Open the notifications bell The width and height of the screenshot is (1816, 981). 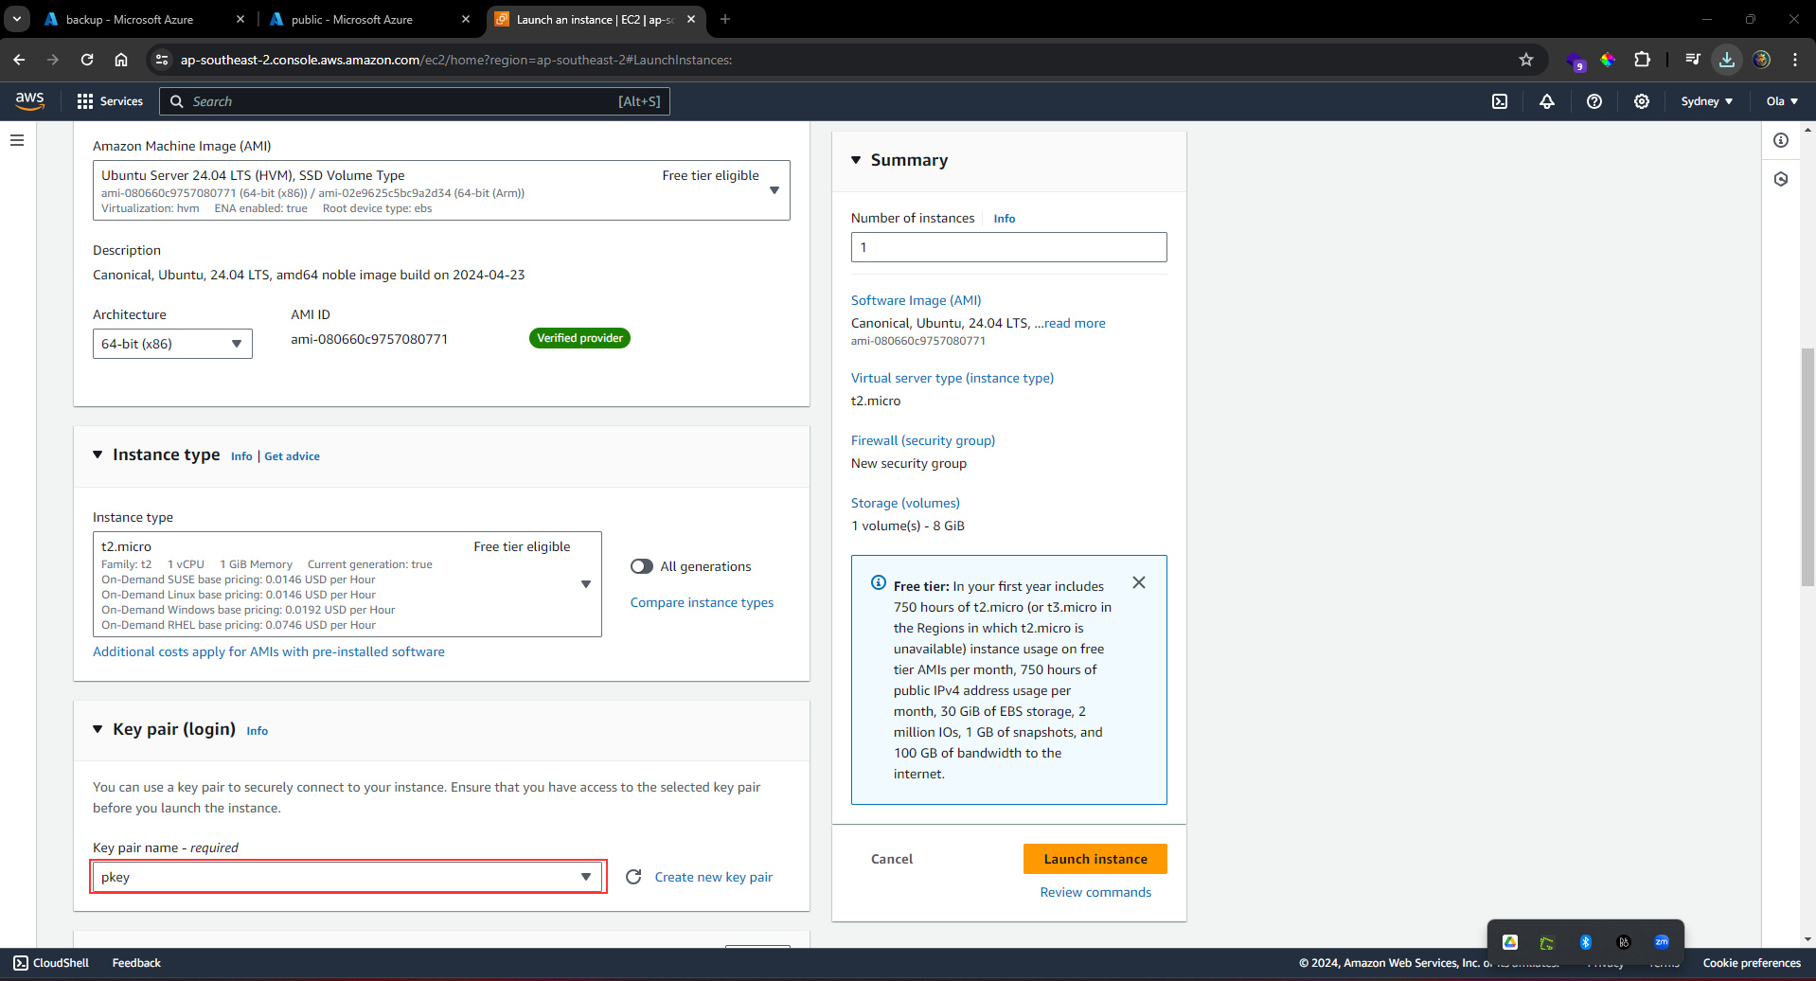tap(1547, 101)
